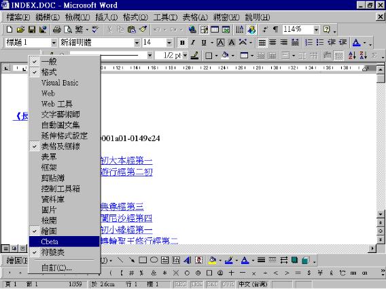
Task: Toggle the Show/Hide paragraph marks icon
Action: [276, 30]
